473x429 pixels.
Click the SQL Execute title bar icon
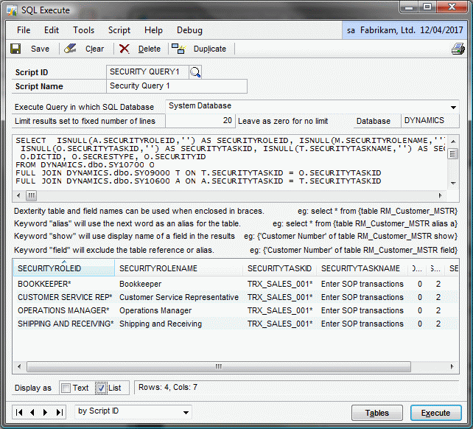12,11
